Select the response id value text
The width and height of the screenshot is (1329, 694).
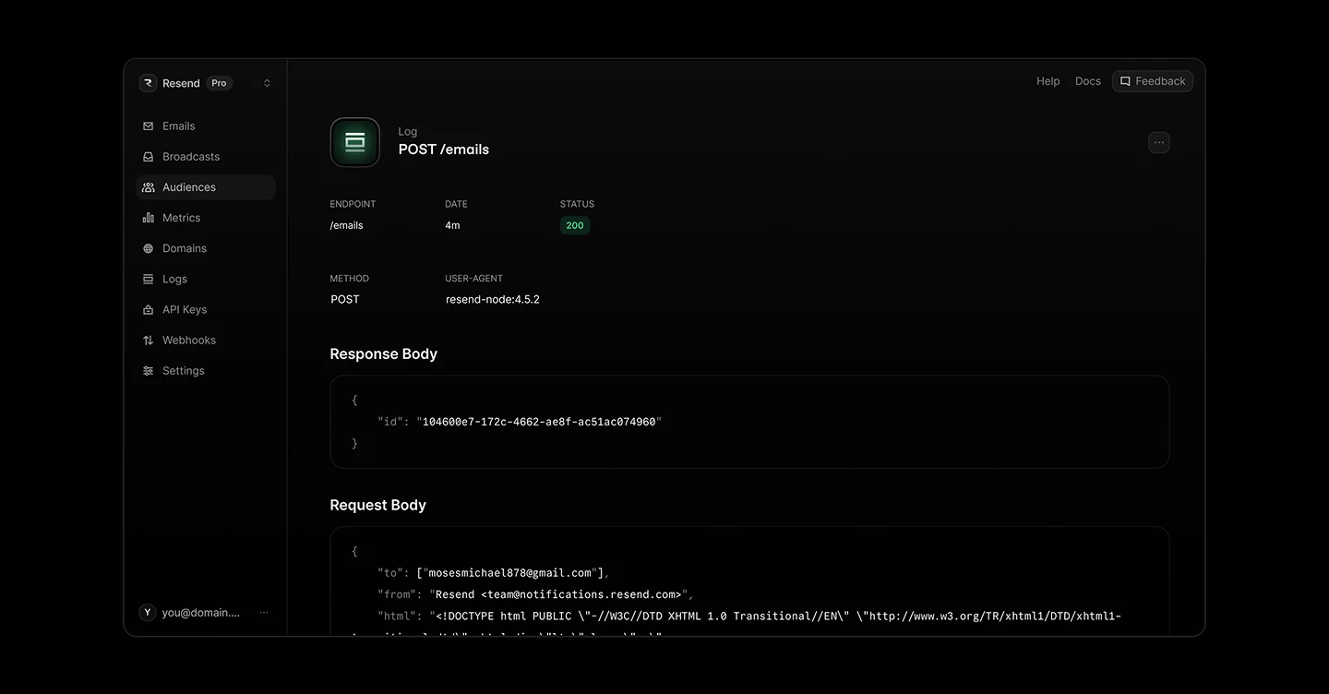(539, 422)
